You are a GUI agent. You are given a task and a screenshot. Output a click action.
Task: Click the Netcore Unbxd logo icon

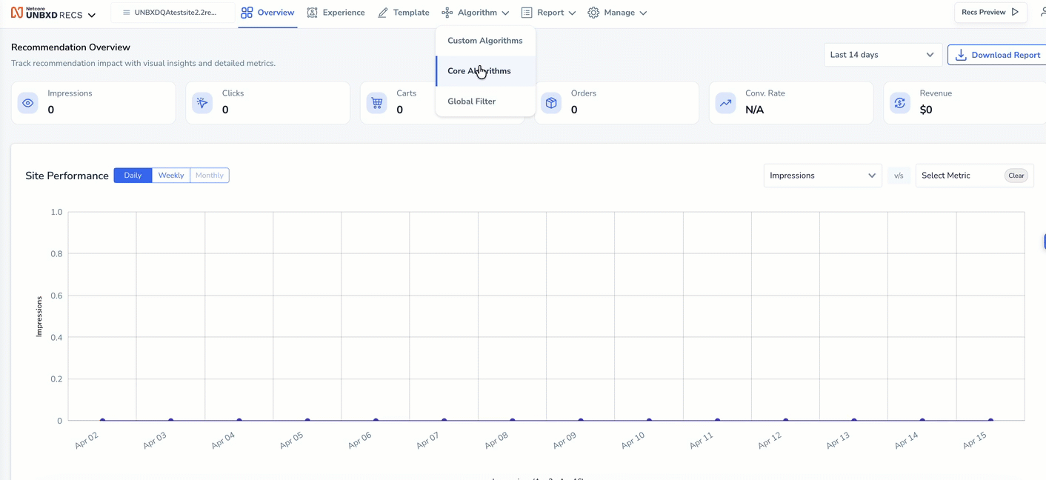click(17, 13)
